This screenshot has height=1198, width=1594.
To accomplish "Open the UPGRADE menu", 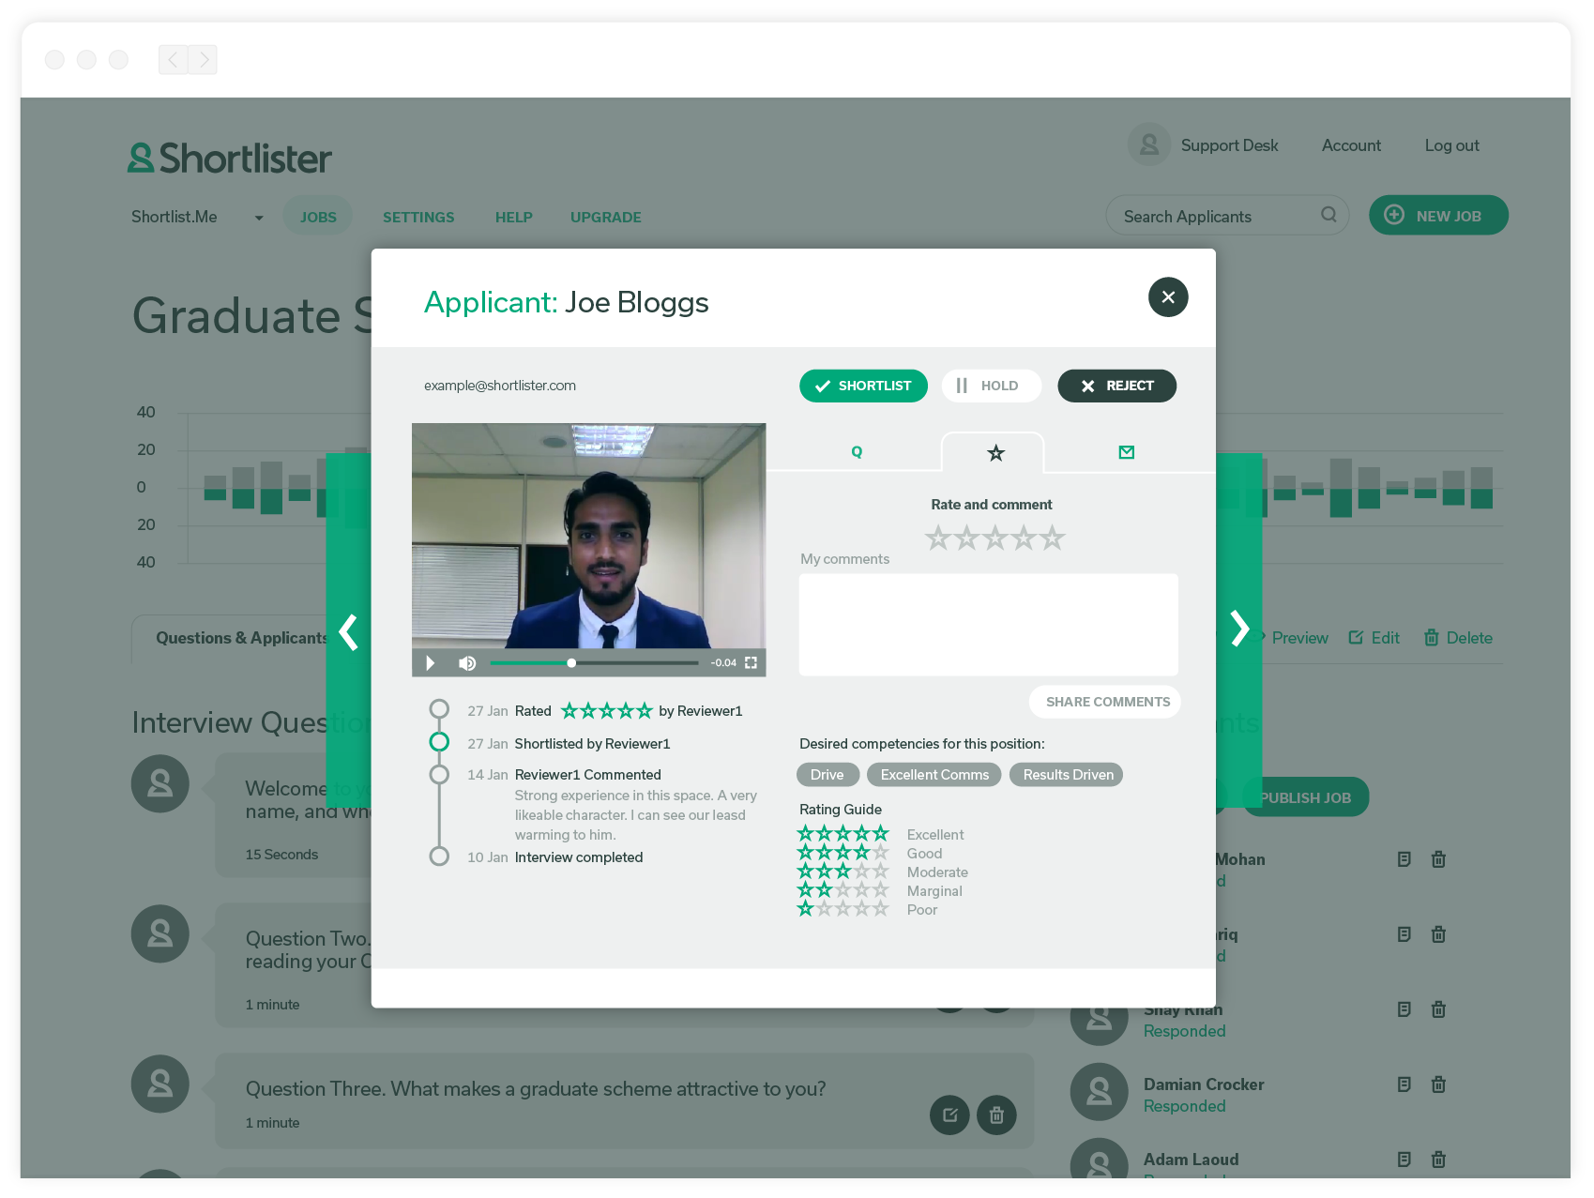I will 606,218.
